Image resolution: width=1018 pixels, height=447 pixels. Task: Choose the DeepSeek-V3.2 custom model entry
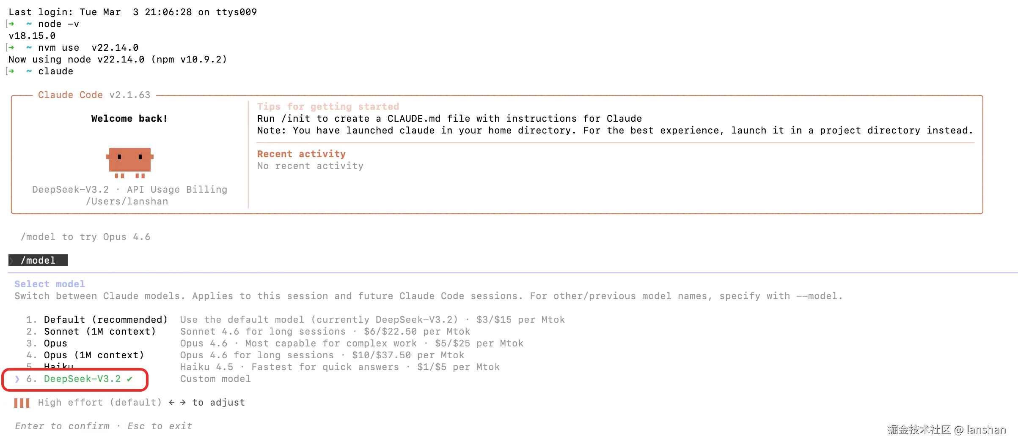(82, 379)
